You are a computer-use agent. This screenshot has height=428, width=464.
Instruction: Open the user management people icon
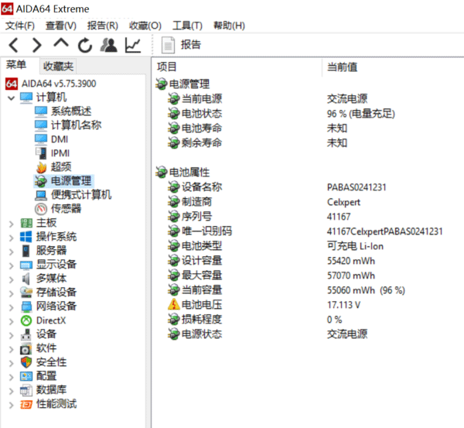(109, 46)
